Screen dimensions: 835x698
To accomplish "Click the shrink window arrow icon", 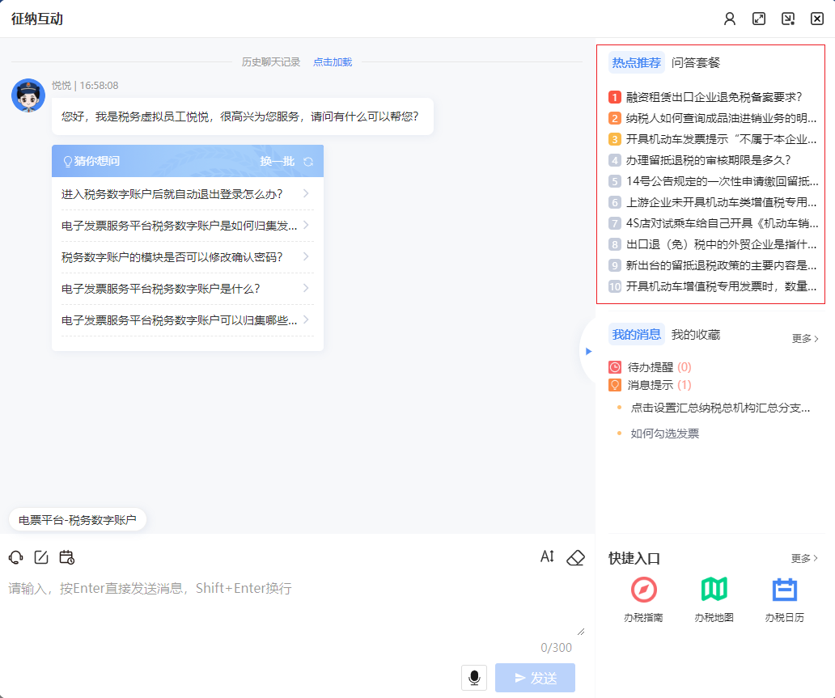I will click(x=788, y=19).
